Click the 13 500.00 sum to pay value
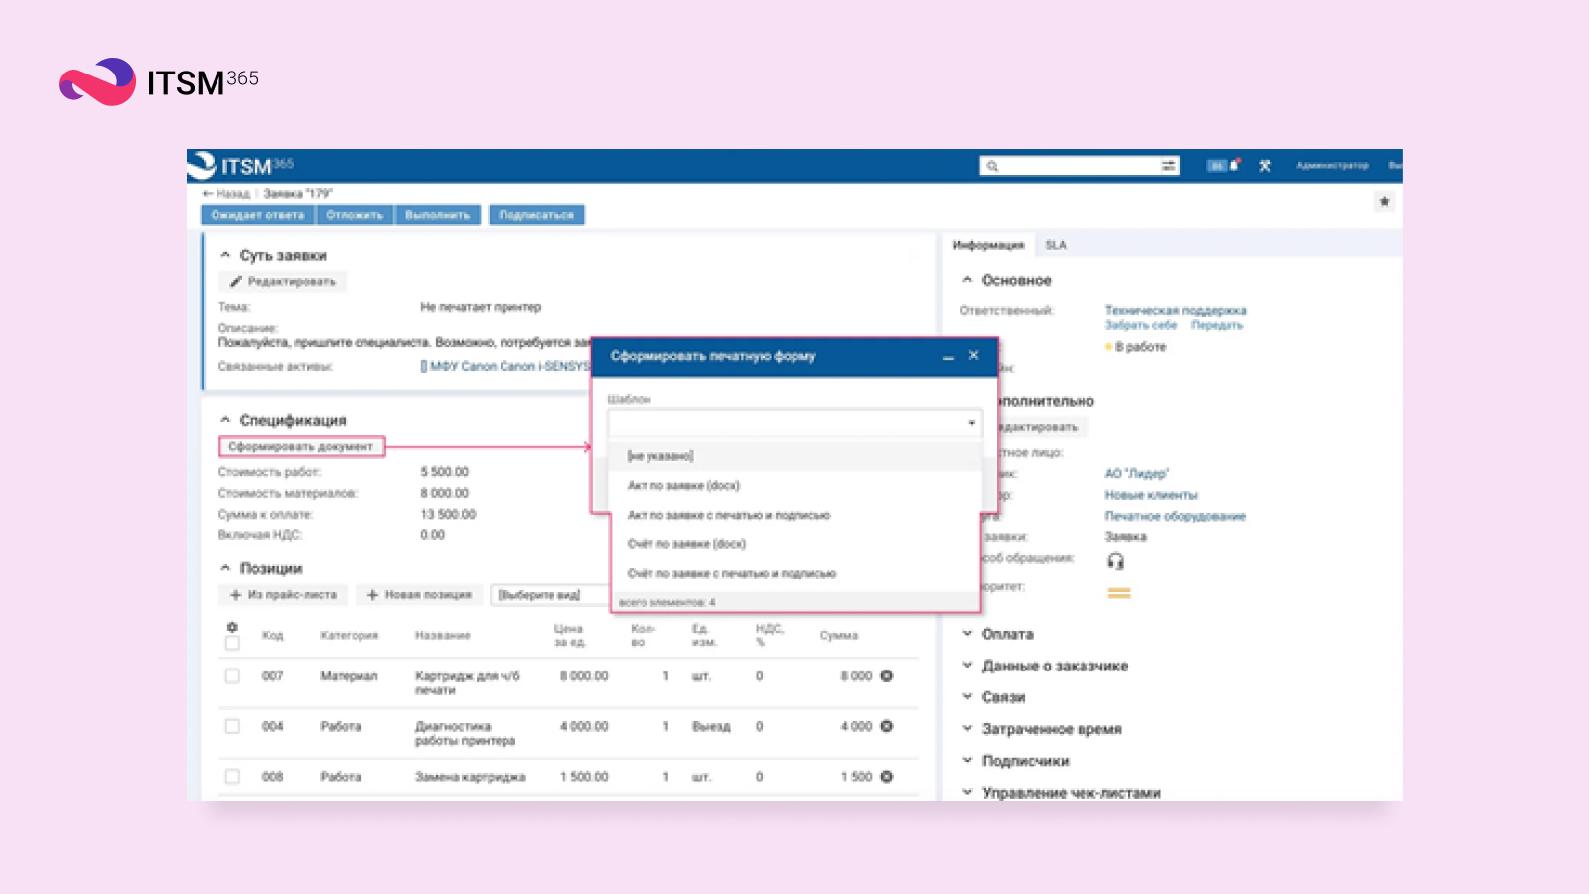 [x=448, y=515]
